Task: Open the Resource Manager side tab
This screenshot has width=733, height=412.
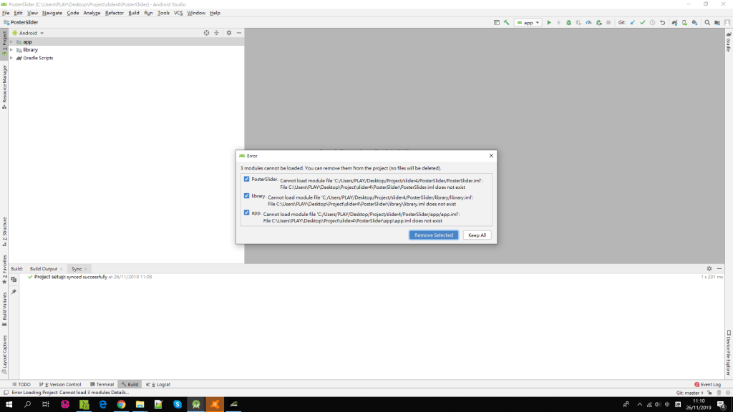Action: pyautogui.click(x=4, y=87)
